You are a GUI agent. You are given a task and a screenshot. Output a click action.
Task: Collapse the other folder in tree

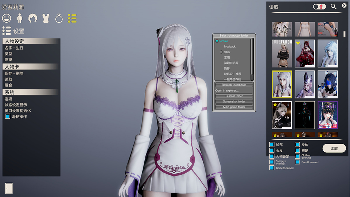tap(221, 52)
